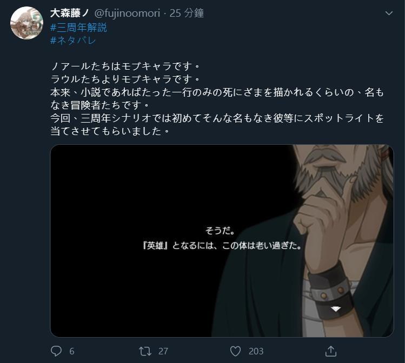Click the 27 retweets count
Screen dimensions: 405x363
[163, 351]
